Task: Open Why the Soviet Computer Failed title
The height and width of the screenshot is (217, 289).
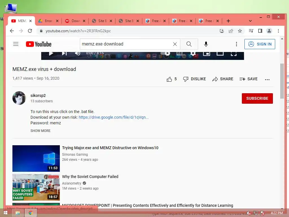Action: 90,177
